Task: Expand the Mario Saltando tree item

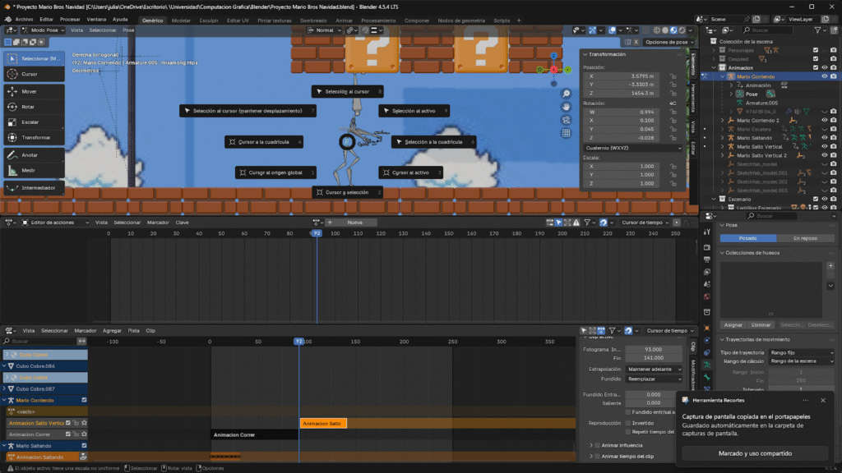Action: 723,137
